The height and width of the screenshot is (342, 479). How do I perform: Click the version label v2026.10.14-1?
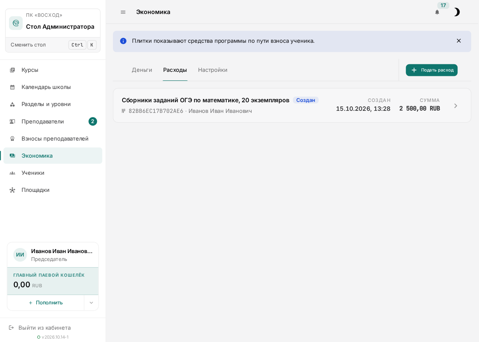coord(55,337)
